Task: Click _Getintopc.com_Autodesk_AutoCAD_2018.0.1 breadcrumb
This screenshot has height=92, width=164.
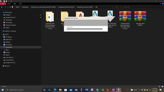Action: point(43,7)
